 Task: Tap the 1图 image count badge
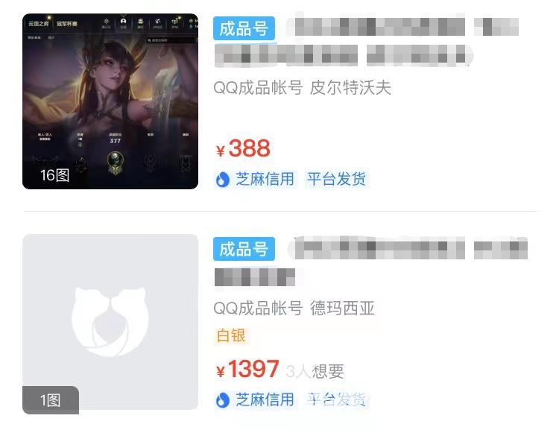pyautogui.click(x=51, y=400)
